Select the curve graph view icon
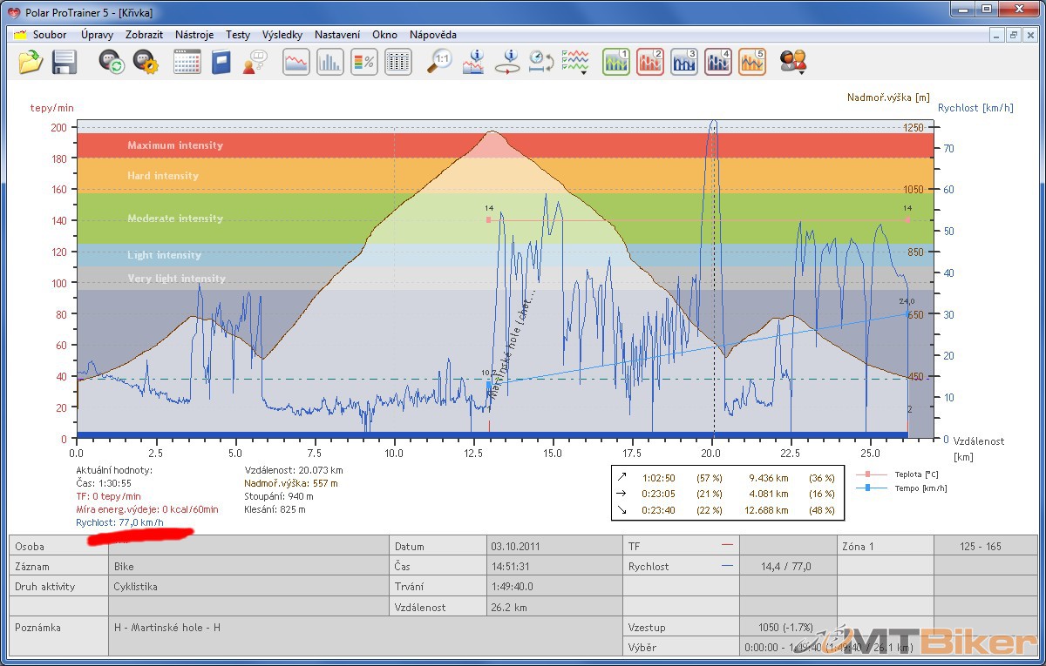 click(x=296, y=62)
